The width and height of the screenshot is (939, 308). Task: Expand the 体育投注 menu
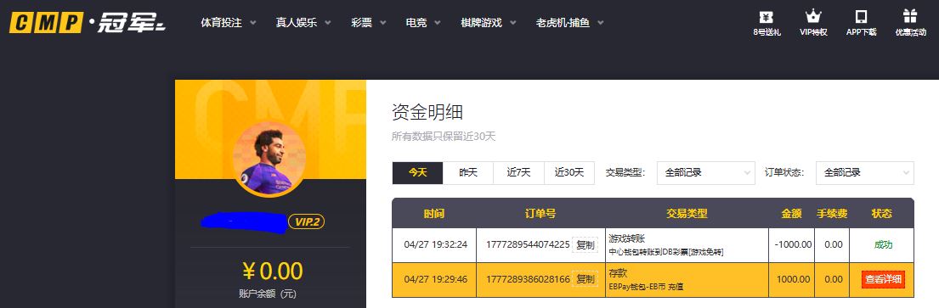tap(228, 23)
